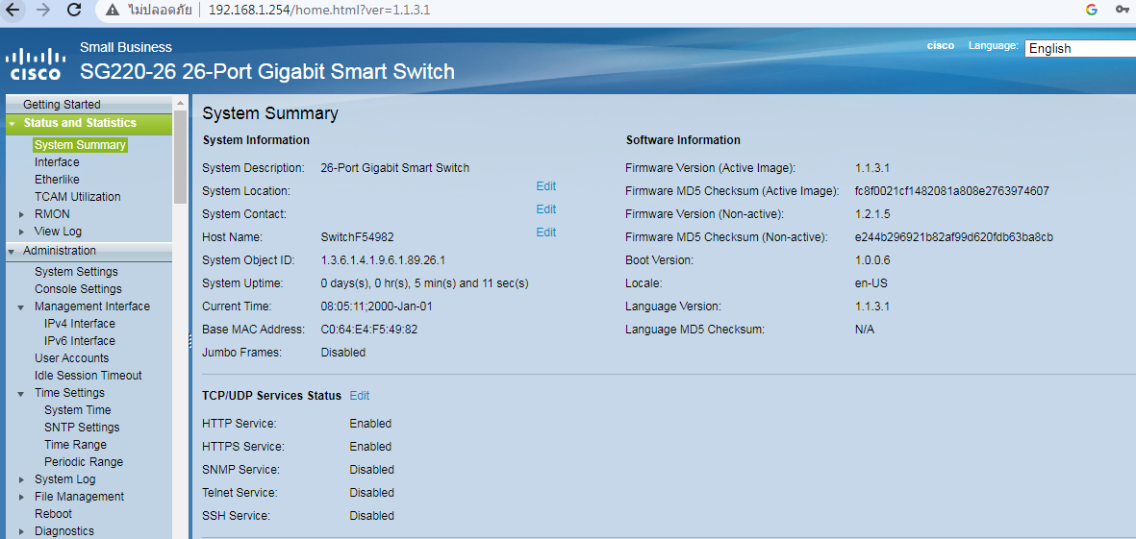1136x539 pixels.
Task: Open Idle Session Timeout page
Action: (88, 376)
